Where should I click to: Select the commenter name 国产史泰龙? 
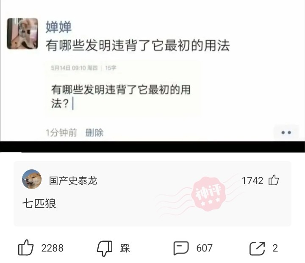click(73, 181)
